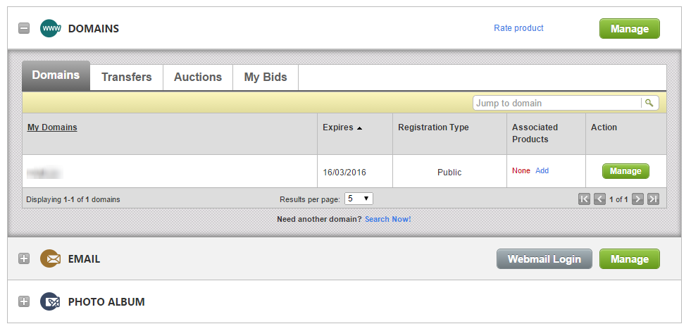Expand the Photo Album section
This screenshot has height=331, width=691.
[x=24, y=302]
